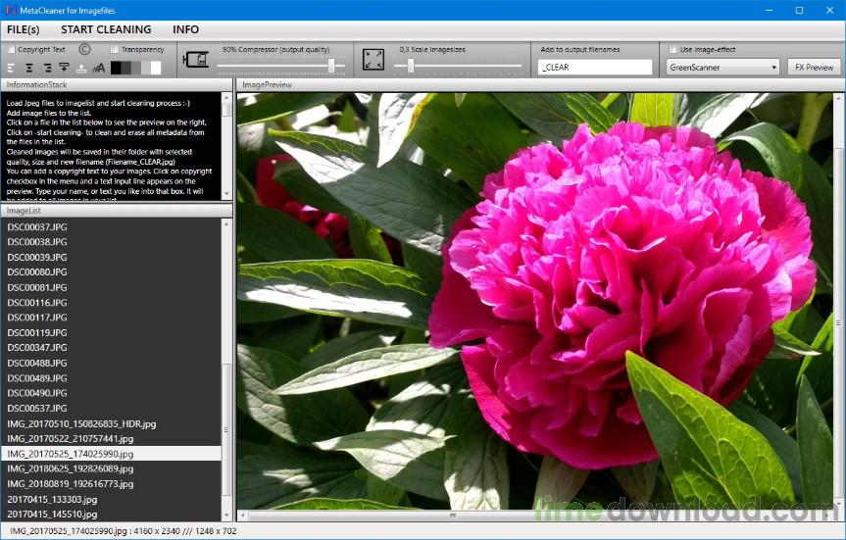The image size is (846, 540).
Task: Place copyright text at bottom
Action: [x=81, y=68]
